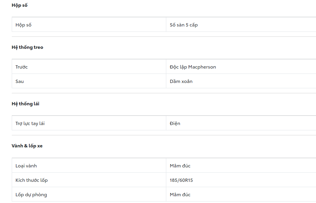Click the Hộp số row label
This screenshot has width=316, height=203.
click(24, 25)
